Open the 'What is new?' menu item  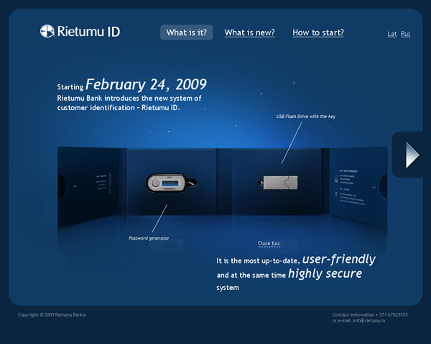coord(249,33)
